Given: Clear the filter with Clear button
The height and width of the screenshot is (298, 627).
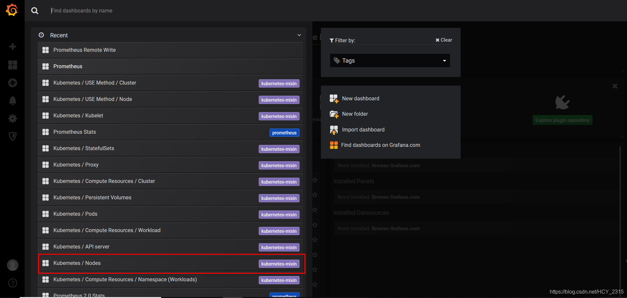Looking at the screenshot, I should click(x=444, y=40).
